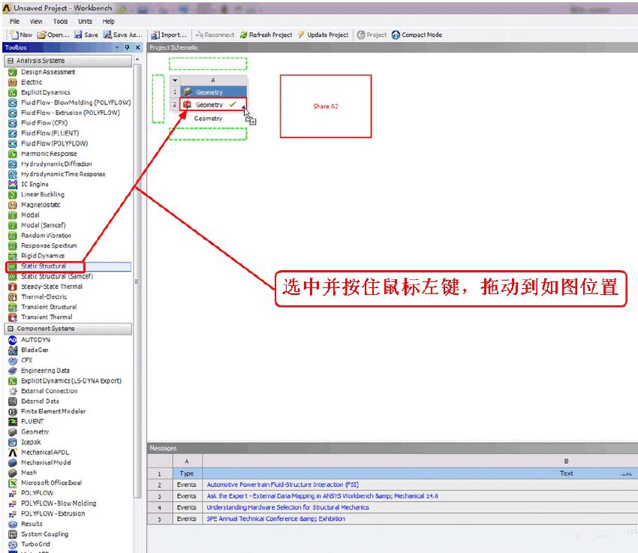Select the Design Assessment system icon

[13, 72]
